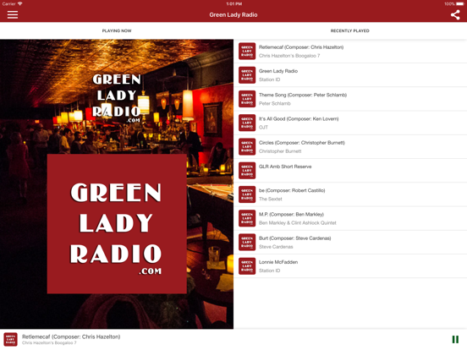Click the battery indicator in status bar
467x350 pixels.
pos(460,3)
